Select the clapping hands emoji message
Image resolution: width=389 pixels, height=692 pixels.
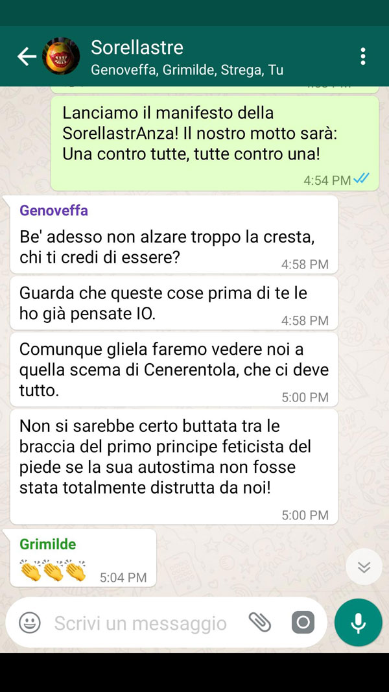click(83, 558)
